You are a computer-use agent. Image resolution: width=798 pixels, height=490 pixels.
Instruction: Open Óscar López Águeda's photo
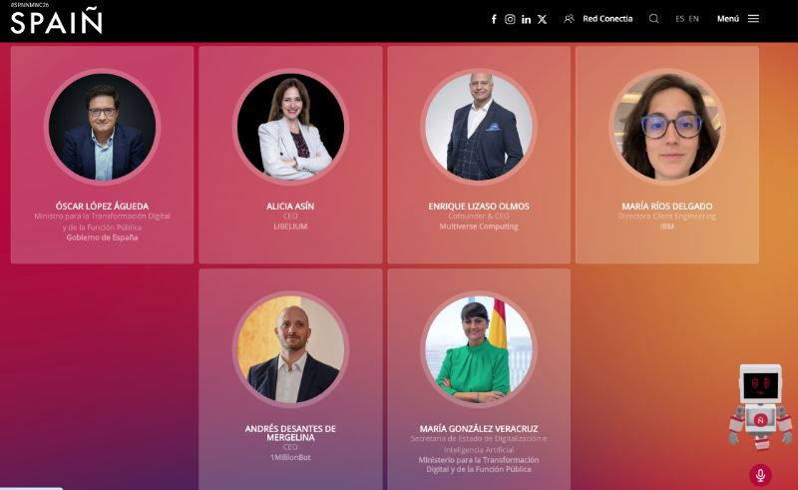point(103,127)
